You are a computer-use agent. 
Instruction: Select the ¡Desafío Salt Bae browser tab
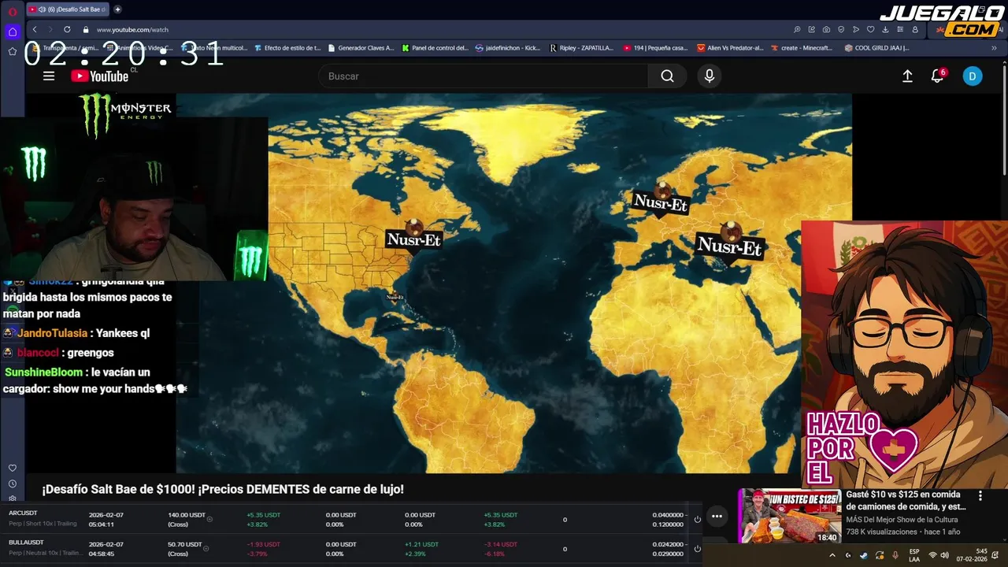click(x=68, y=9)
